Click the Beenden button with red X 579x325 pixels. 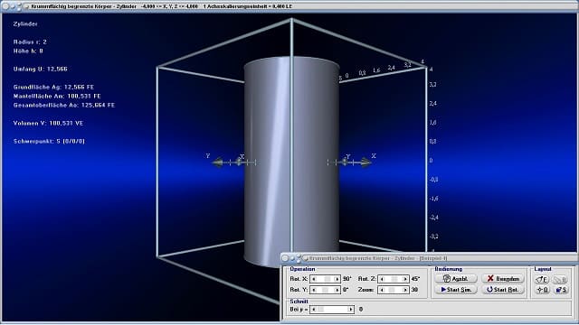(x=503, y=279)
